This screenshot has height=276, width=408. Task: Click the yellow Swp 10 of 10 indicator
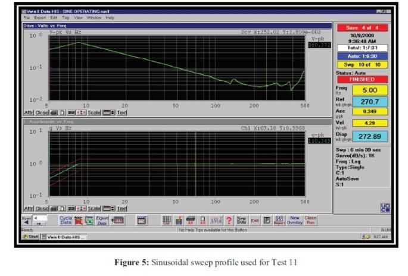click(x=363, y=65)
